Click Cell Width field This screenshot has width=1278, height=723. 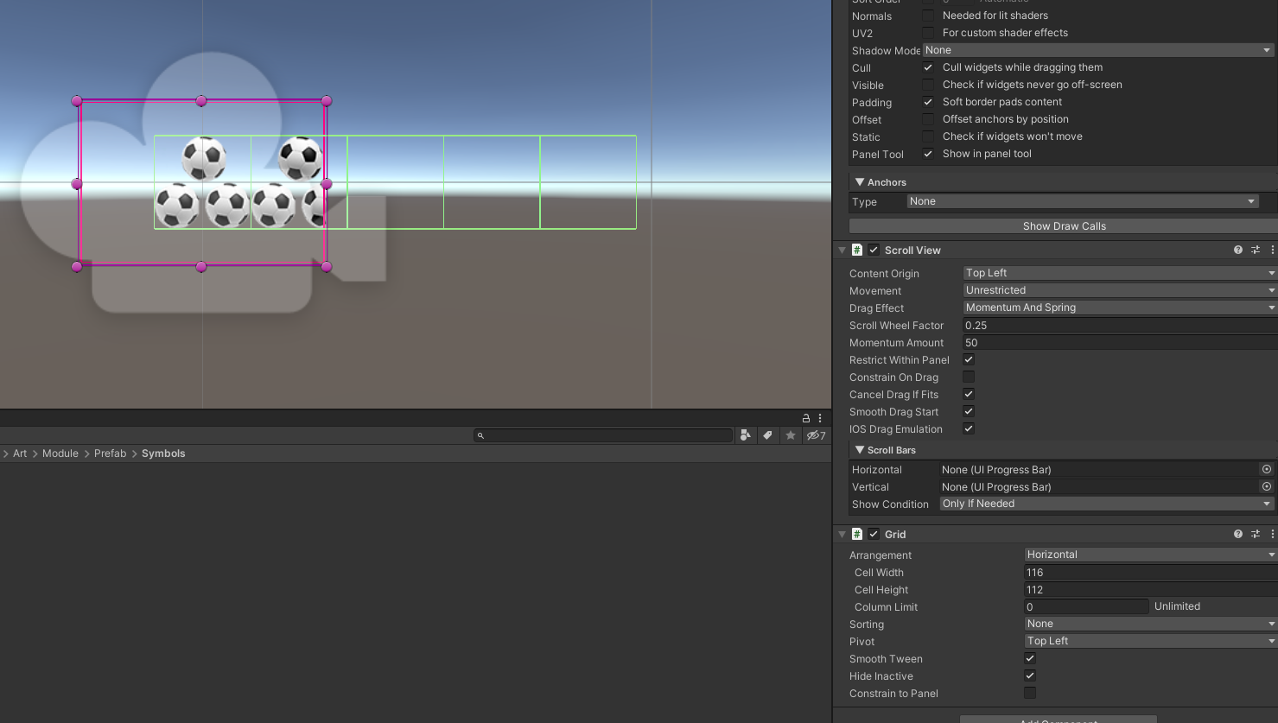click(1151, 573)
